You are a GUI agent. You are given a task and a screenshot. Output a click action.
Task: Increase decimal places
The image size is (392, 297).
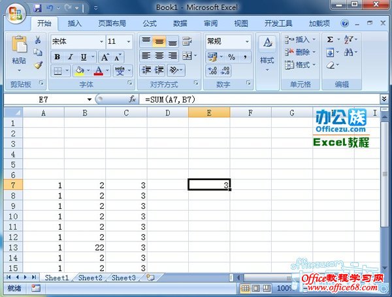coord(212,70)
